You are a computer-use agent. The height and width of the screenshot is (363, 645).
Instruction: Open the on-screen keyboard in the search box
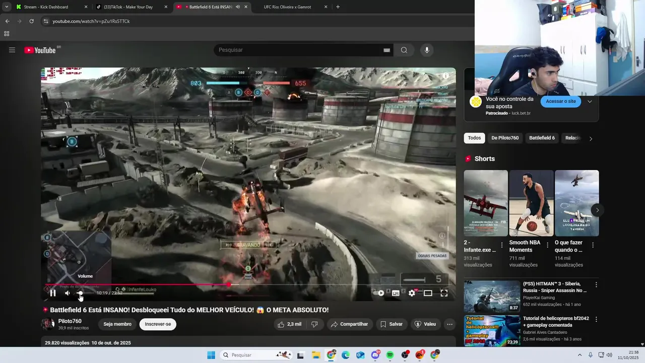386,50
